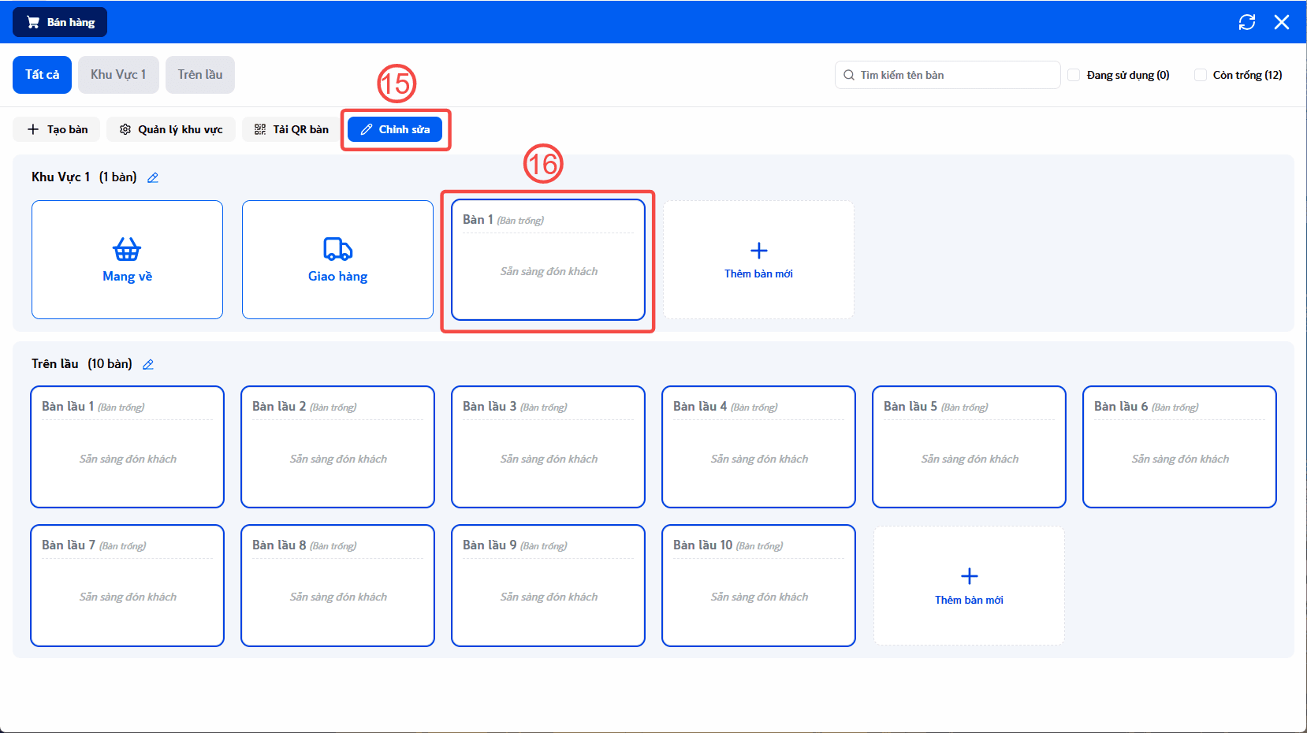
Task: Select table card Bàn lầu 3
Action: tap(548, 447)
